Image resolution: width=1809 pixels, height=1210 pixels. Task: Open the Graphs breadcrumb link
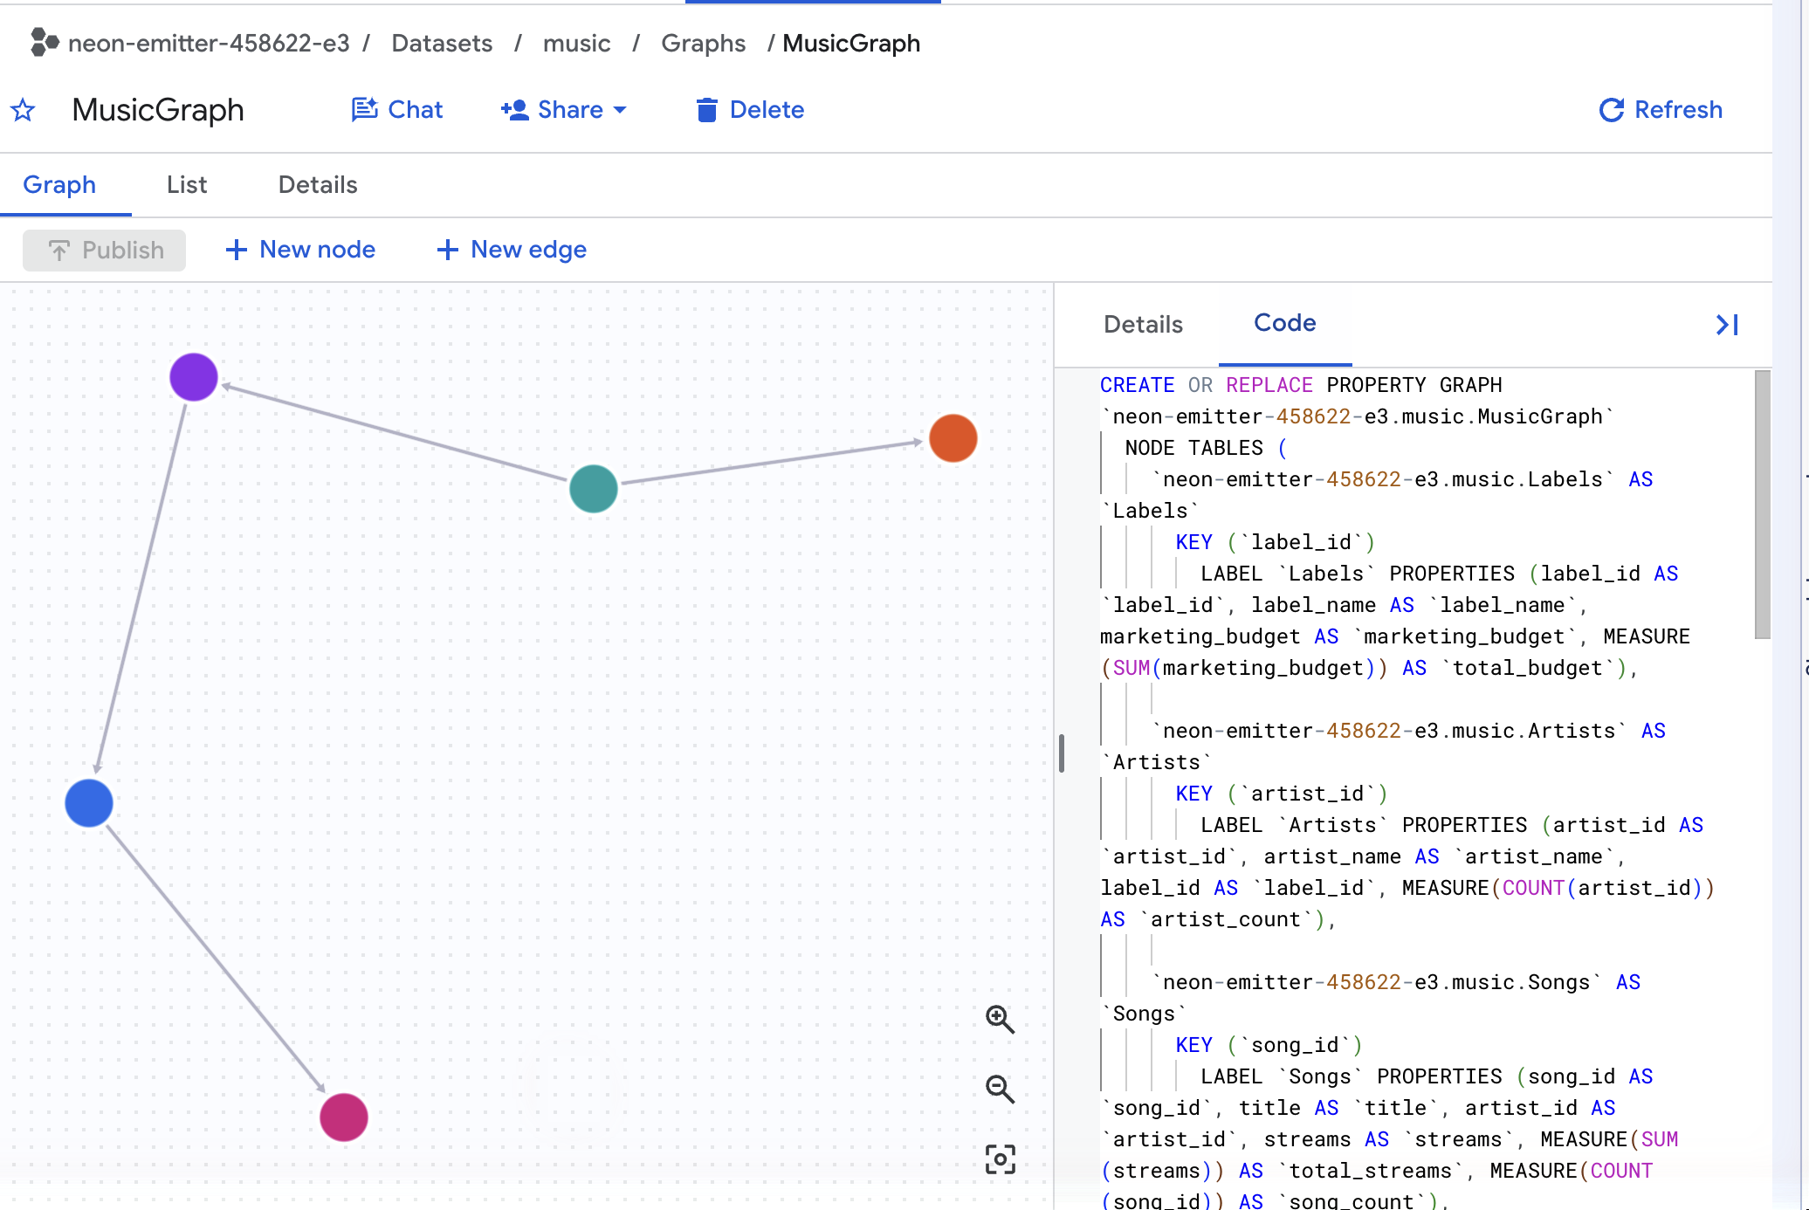pos(703,43)
